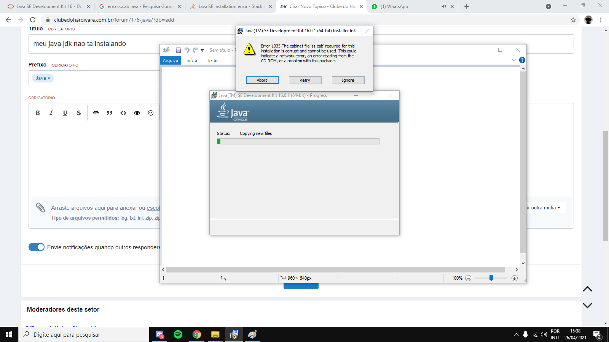Click the page scroll-down chevron
The width and height of the screenshot is (609, 342).
pos(587,305)
